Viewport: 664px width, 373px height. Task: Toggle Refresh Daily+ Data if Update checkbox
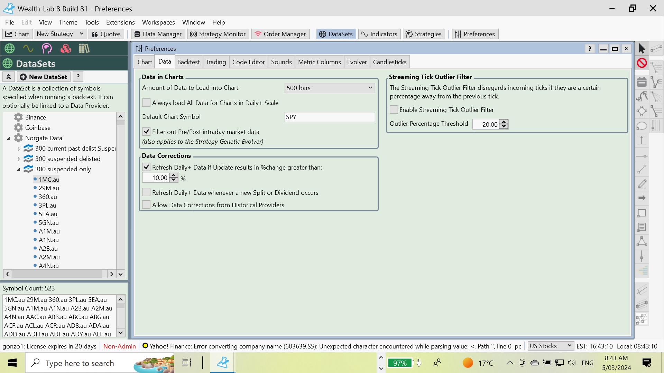[146, 167]
